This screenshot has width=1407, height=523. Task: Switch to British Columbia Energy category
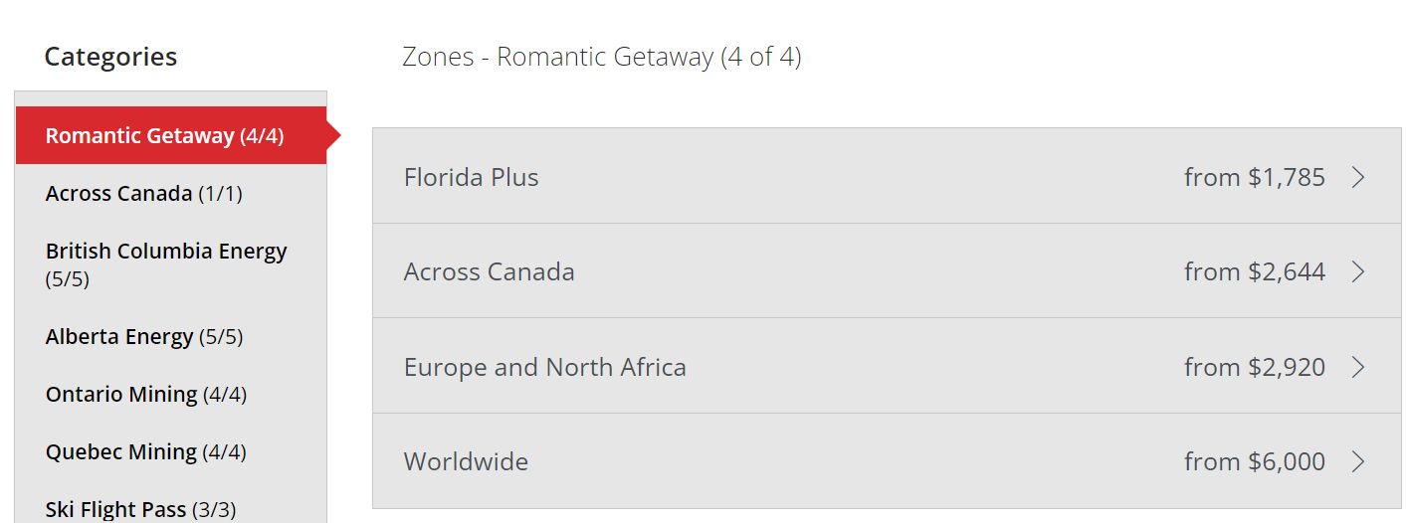[166, 263]
